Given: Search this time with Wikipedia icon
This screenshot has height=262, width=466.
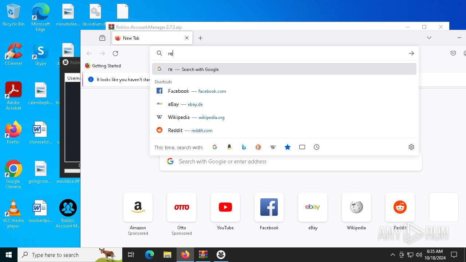Looking at the screenshot, I should click(273, 147).
